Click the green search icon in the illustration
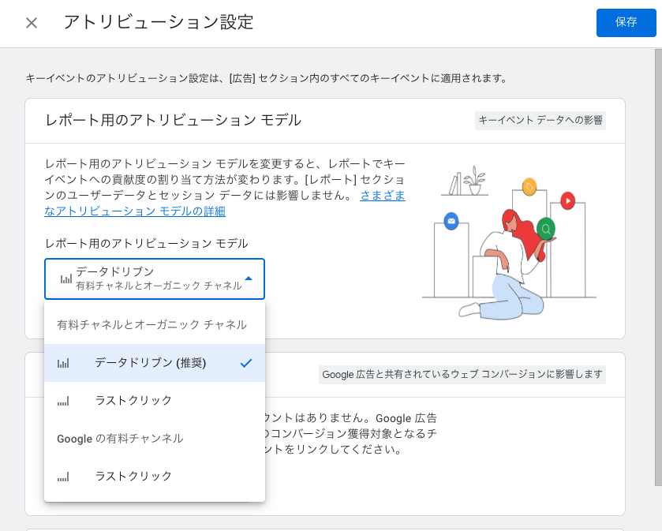The image size is (662, 531). pyautogui.click(x=545, y=229)
